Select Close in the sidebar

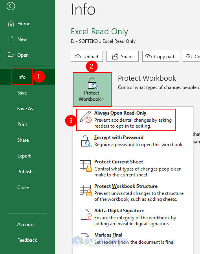click(x=28, y=187)
